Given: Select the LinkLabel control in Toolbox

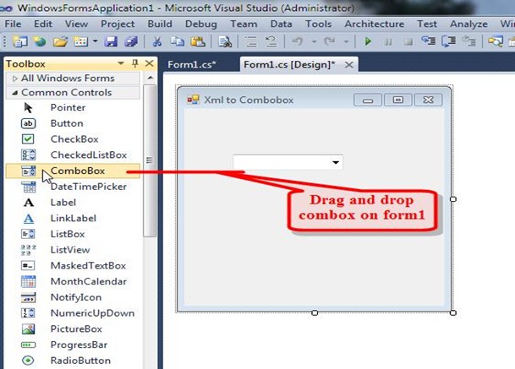Looking at the screenshot, I should (73, 218).
